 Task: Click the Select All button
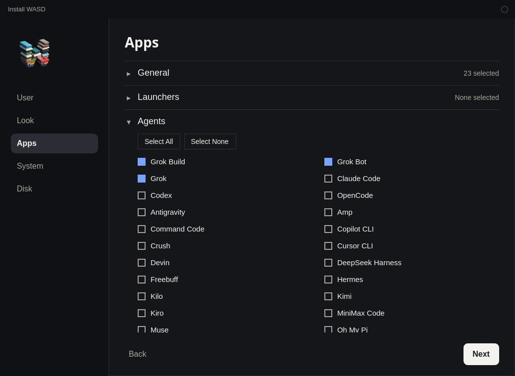(158, 141)
